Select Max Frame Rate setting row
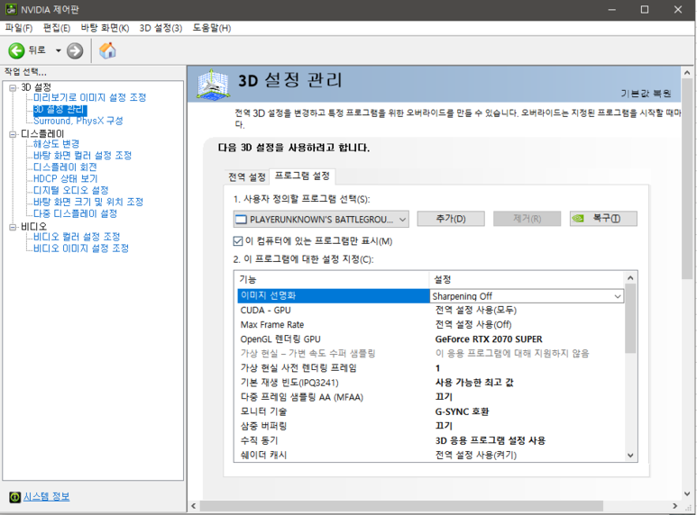The image size is (697, 515). coord(431,324)
